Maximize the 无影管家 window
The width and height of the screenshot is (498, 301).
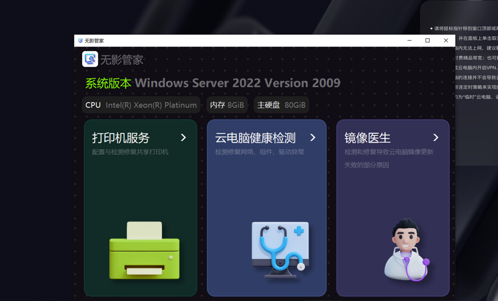427,41
